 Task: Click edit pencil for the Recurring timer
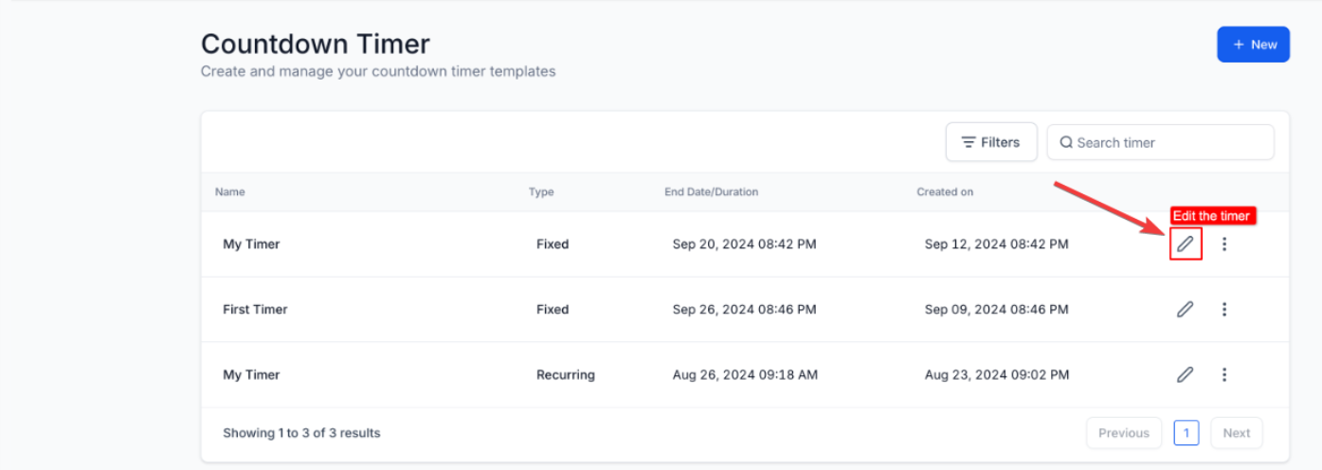pos(1185,374)
